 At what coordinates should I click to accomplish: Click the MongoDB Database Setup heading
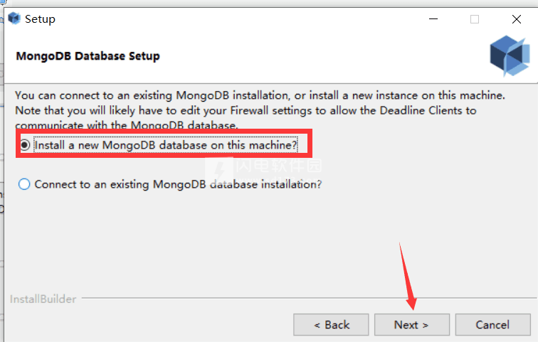tap(88, 56)
